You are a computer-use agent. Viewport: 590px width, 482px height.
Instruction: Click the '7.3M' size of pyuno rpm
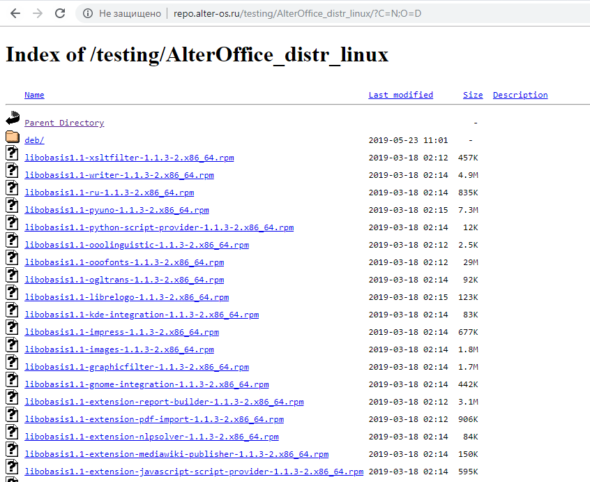coord(468,210)
